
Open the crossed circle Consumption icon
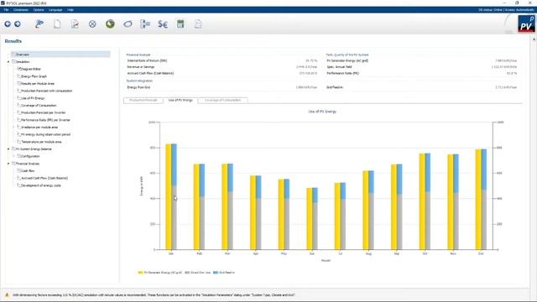[92, 24]
